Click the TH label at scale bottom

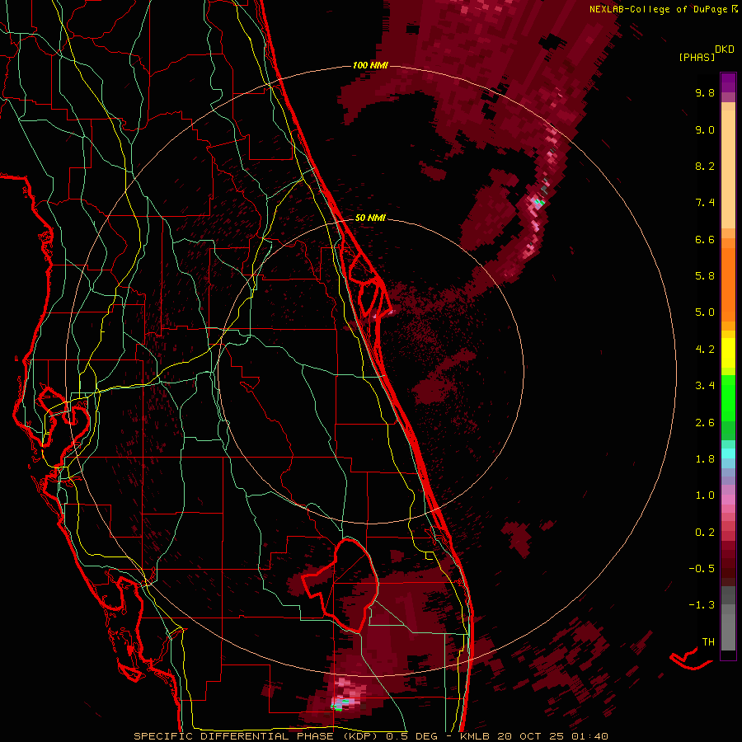(x=708, y=642)
